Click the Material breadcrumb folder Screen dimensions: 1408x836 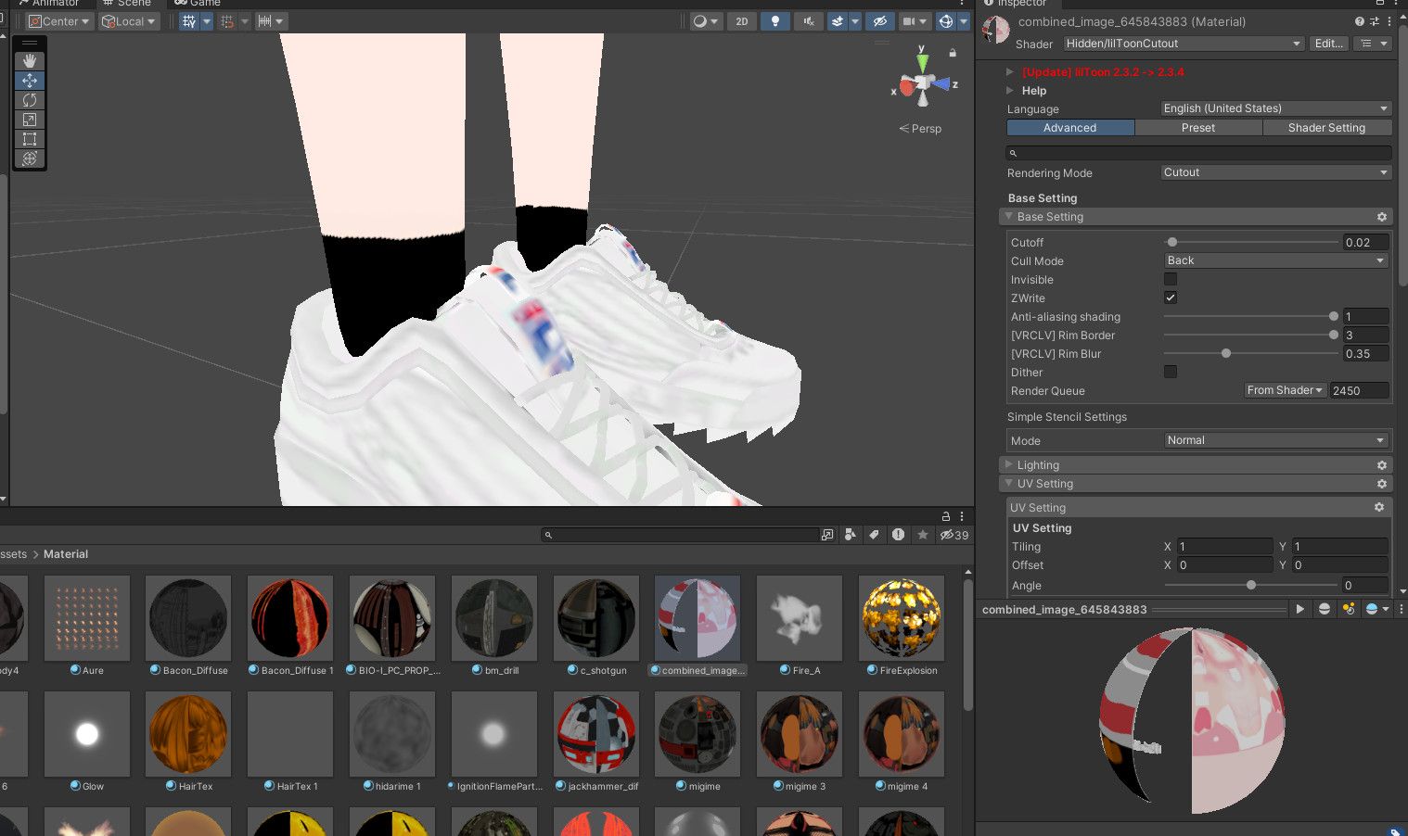tap(66, 554)
